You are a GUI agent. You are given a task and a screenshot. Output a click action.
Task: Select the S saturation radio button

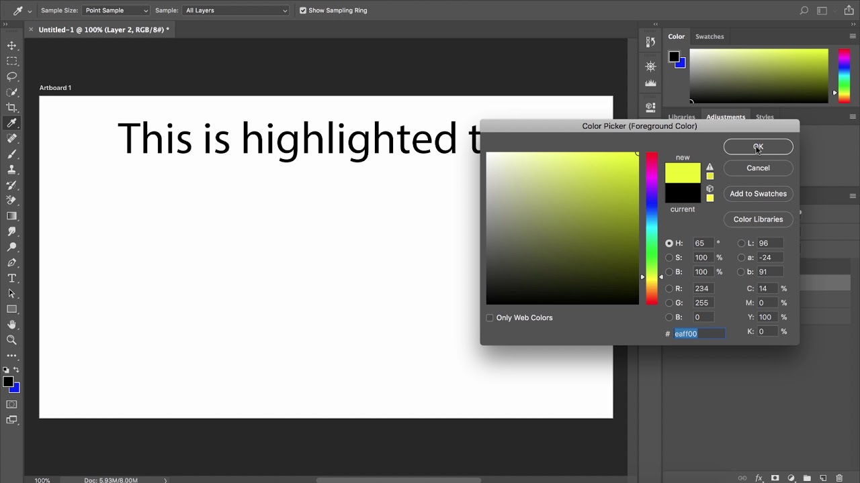click(x=669, y=258)
